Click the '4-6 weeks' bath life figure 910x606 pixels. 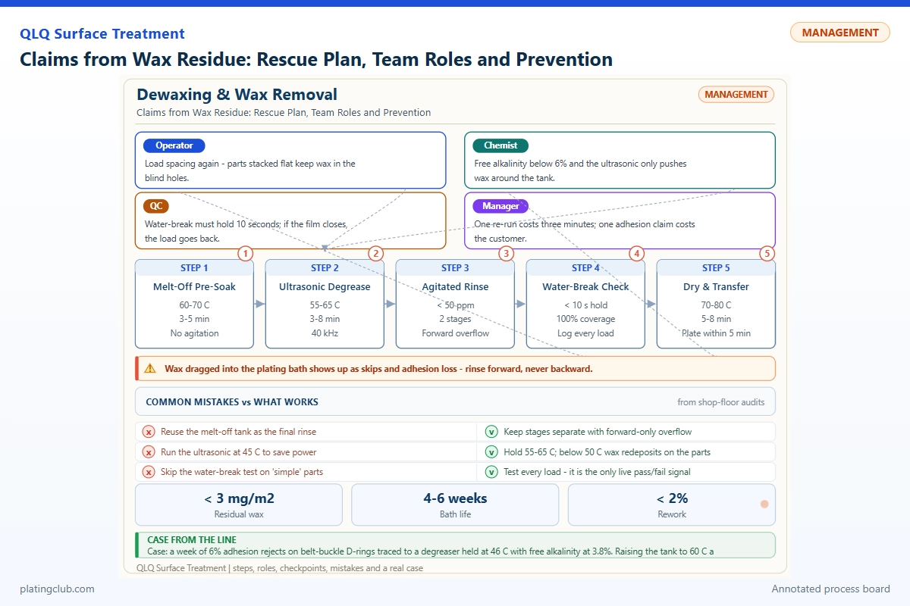tap(455, 498)
